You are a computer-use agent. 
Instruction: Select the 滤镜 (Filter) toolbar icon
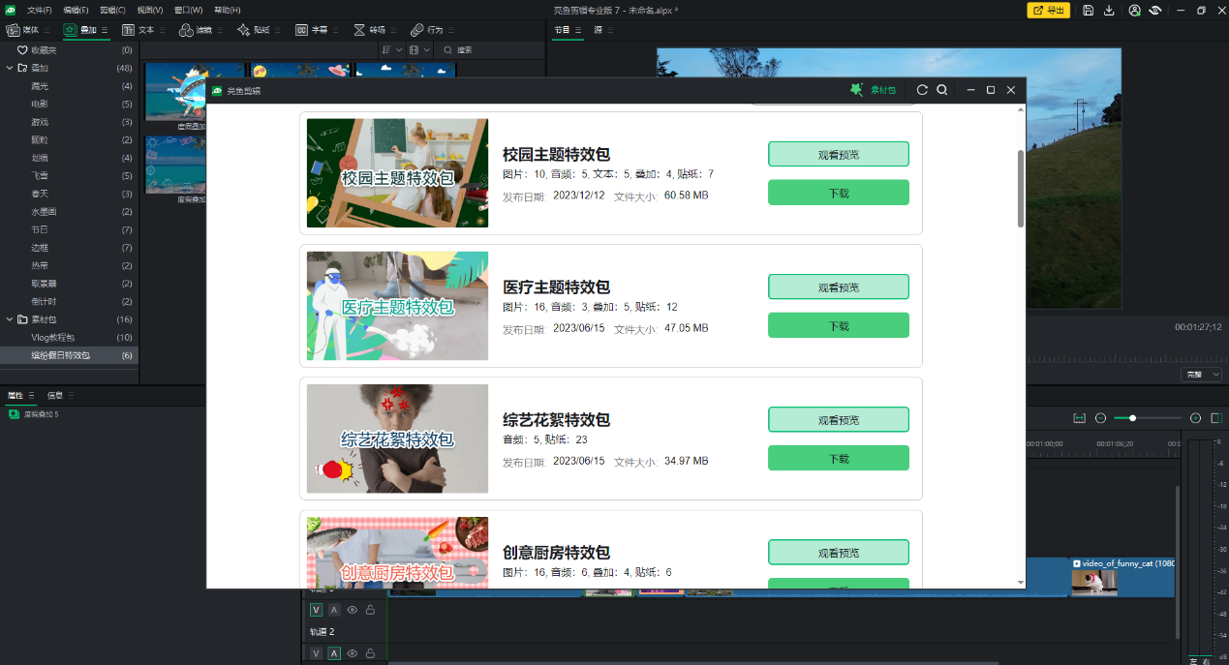pyautogui.click(x=187, y=29)
